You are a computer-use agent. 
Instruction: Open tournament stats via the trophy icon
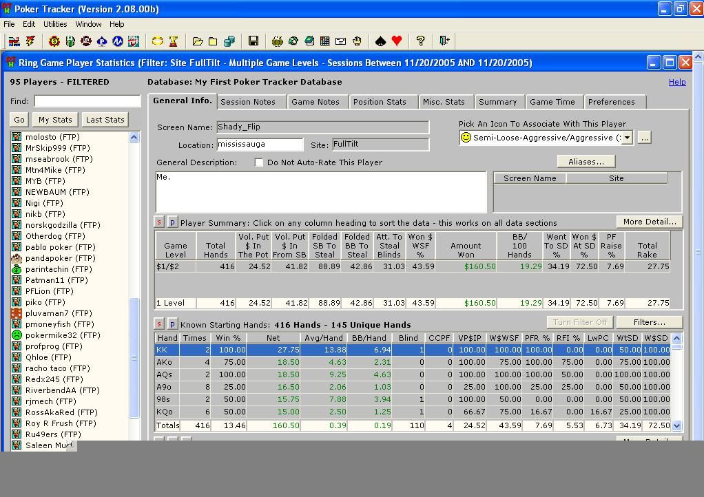pyautogui.click(x=174, y=41)
